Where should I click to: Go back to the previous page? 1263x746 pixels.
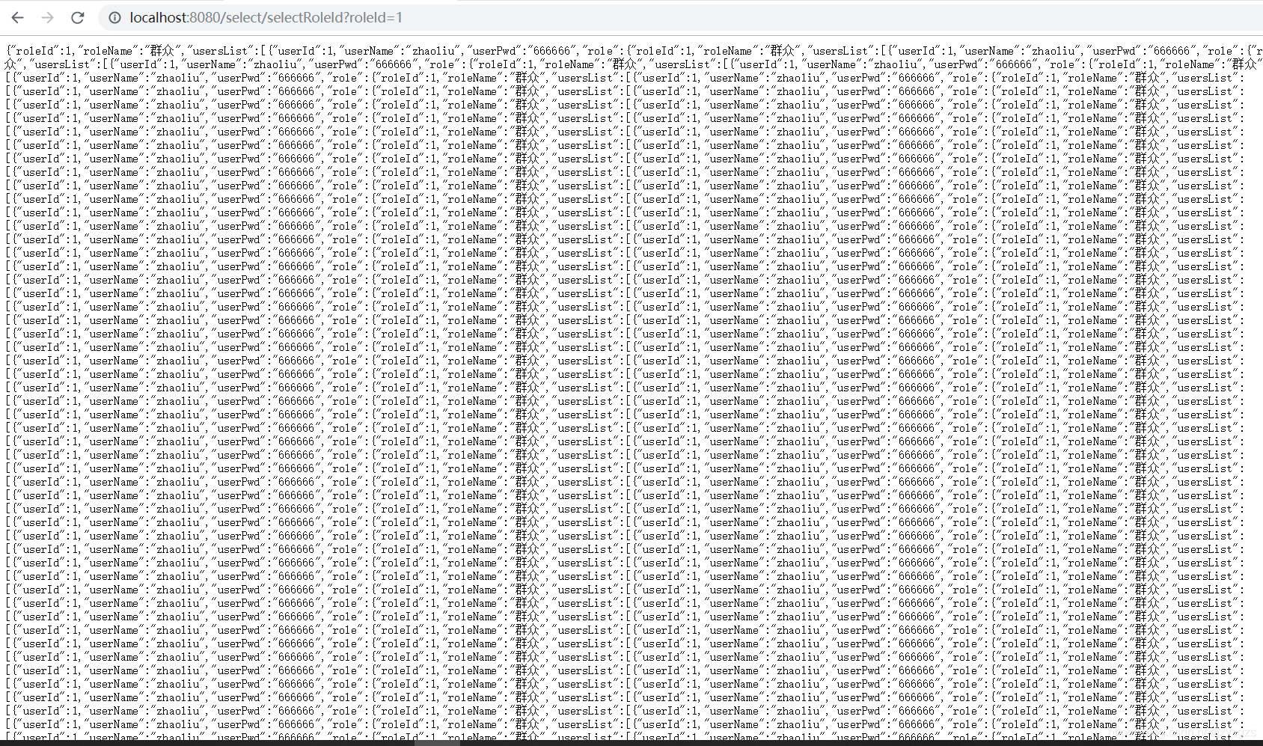(18, 17)
